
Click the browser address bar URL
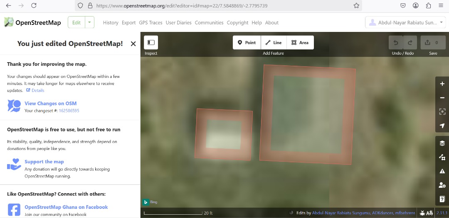(182, 5)
